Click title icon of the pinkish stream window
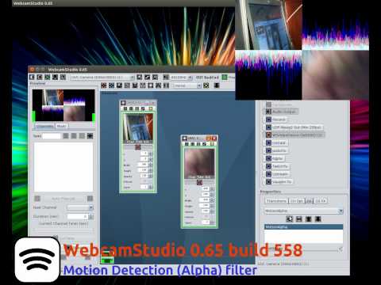Screen dimensions: 381x285 tap(185, 138)
